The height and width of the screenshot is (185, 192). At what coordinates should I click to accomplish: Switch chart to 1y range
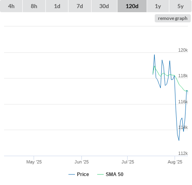158,6
